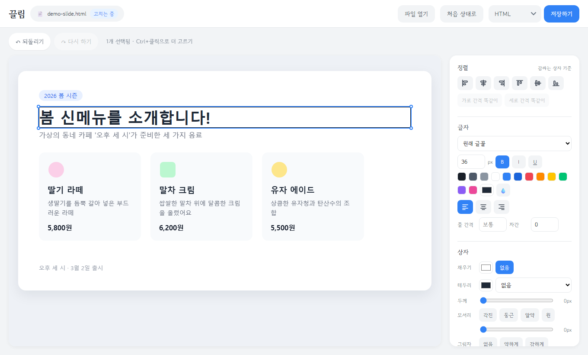Click the 6,200원 price text
Screen dimensions: 588x355
(171, 228)
